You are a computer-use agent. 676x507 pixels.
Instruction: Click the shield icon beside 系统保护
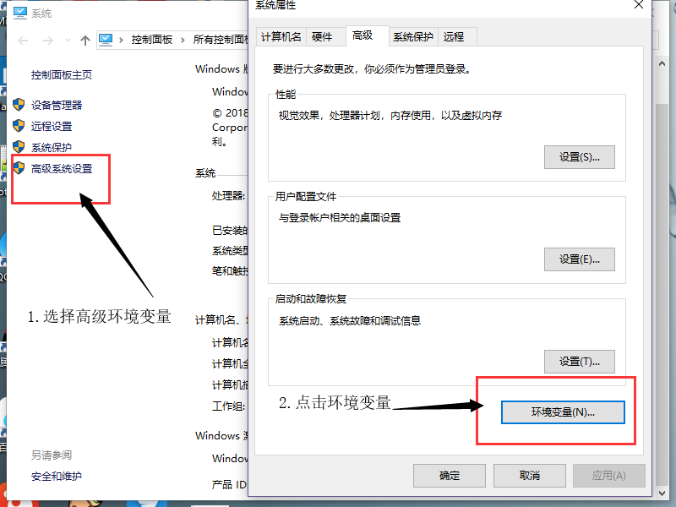click(x=19, y=147)
